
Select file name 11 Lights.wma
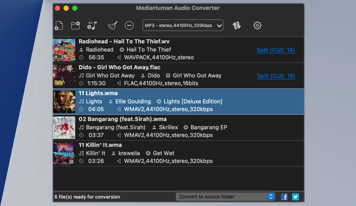(x=98, y=93)
